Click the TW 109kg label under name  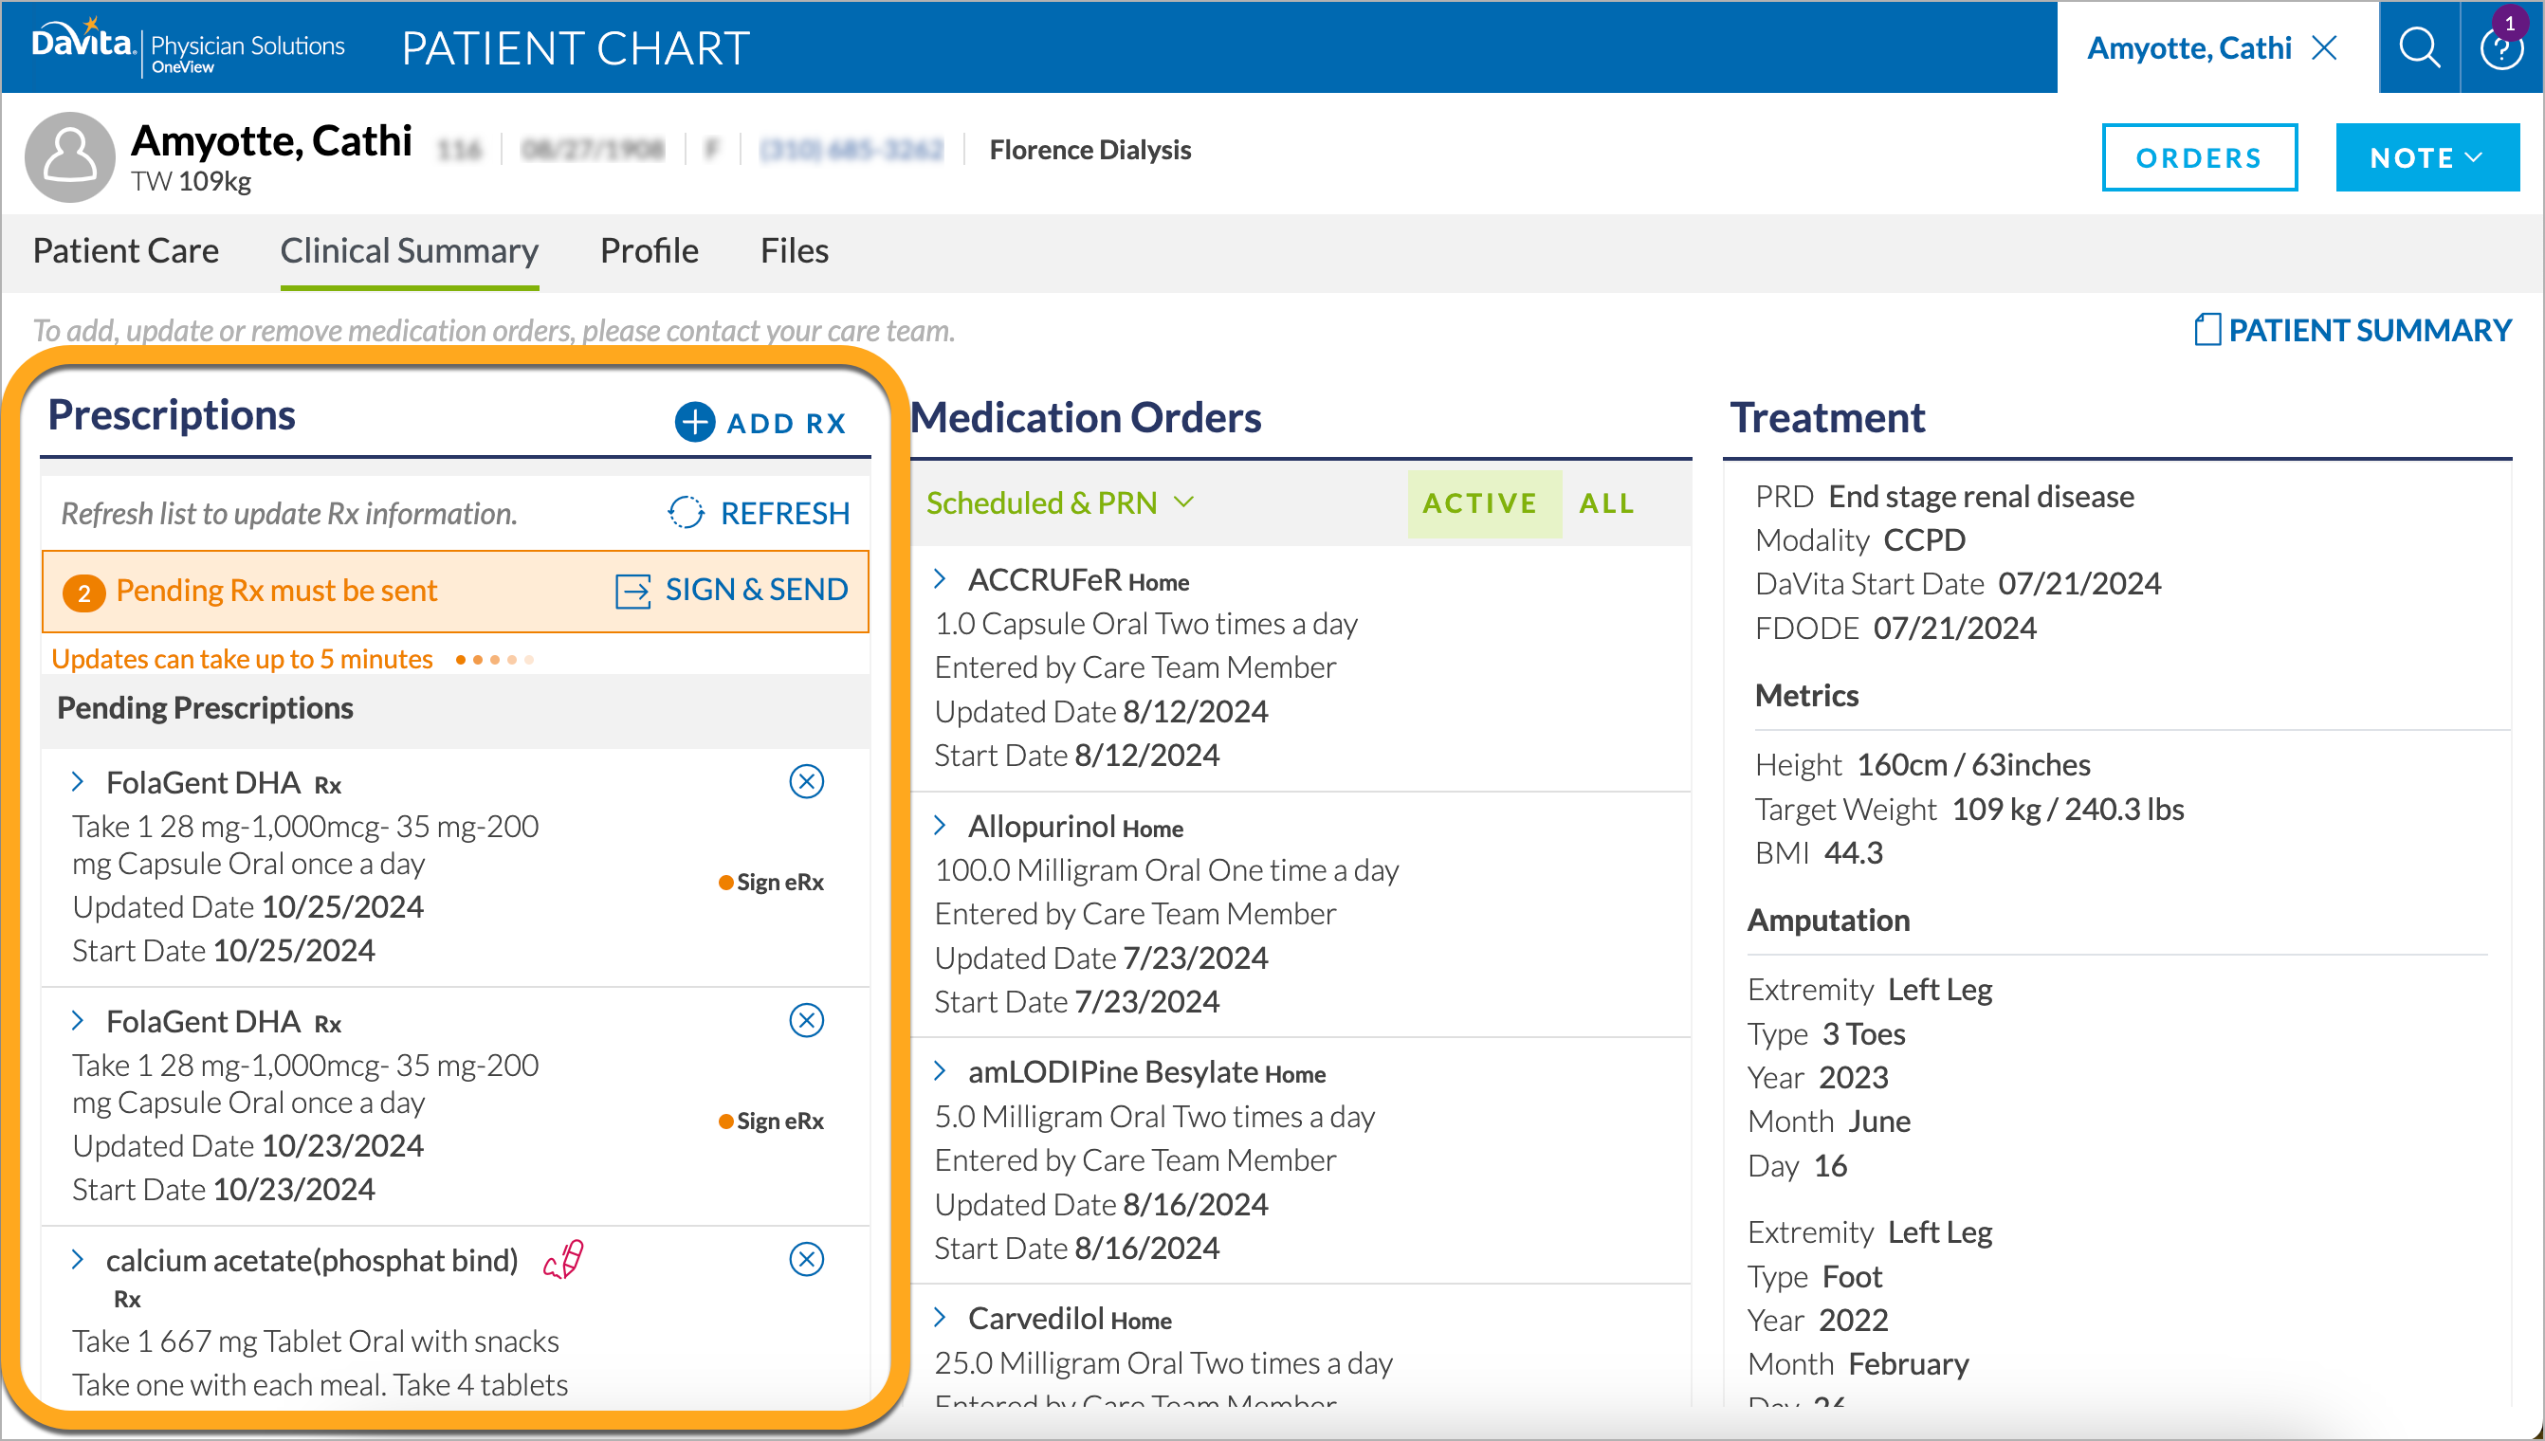(x=191, y=181)
